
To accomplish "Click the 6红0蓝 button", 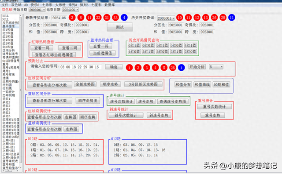I will (x=148, y=45).
